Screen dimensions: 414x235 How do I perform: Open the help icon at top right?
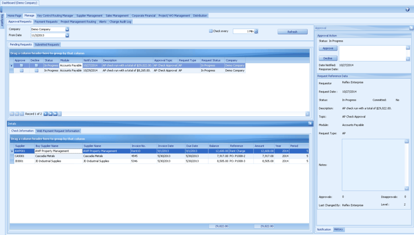point(408,10)
